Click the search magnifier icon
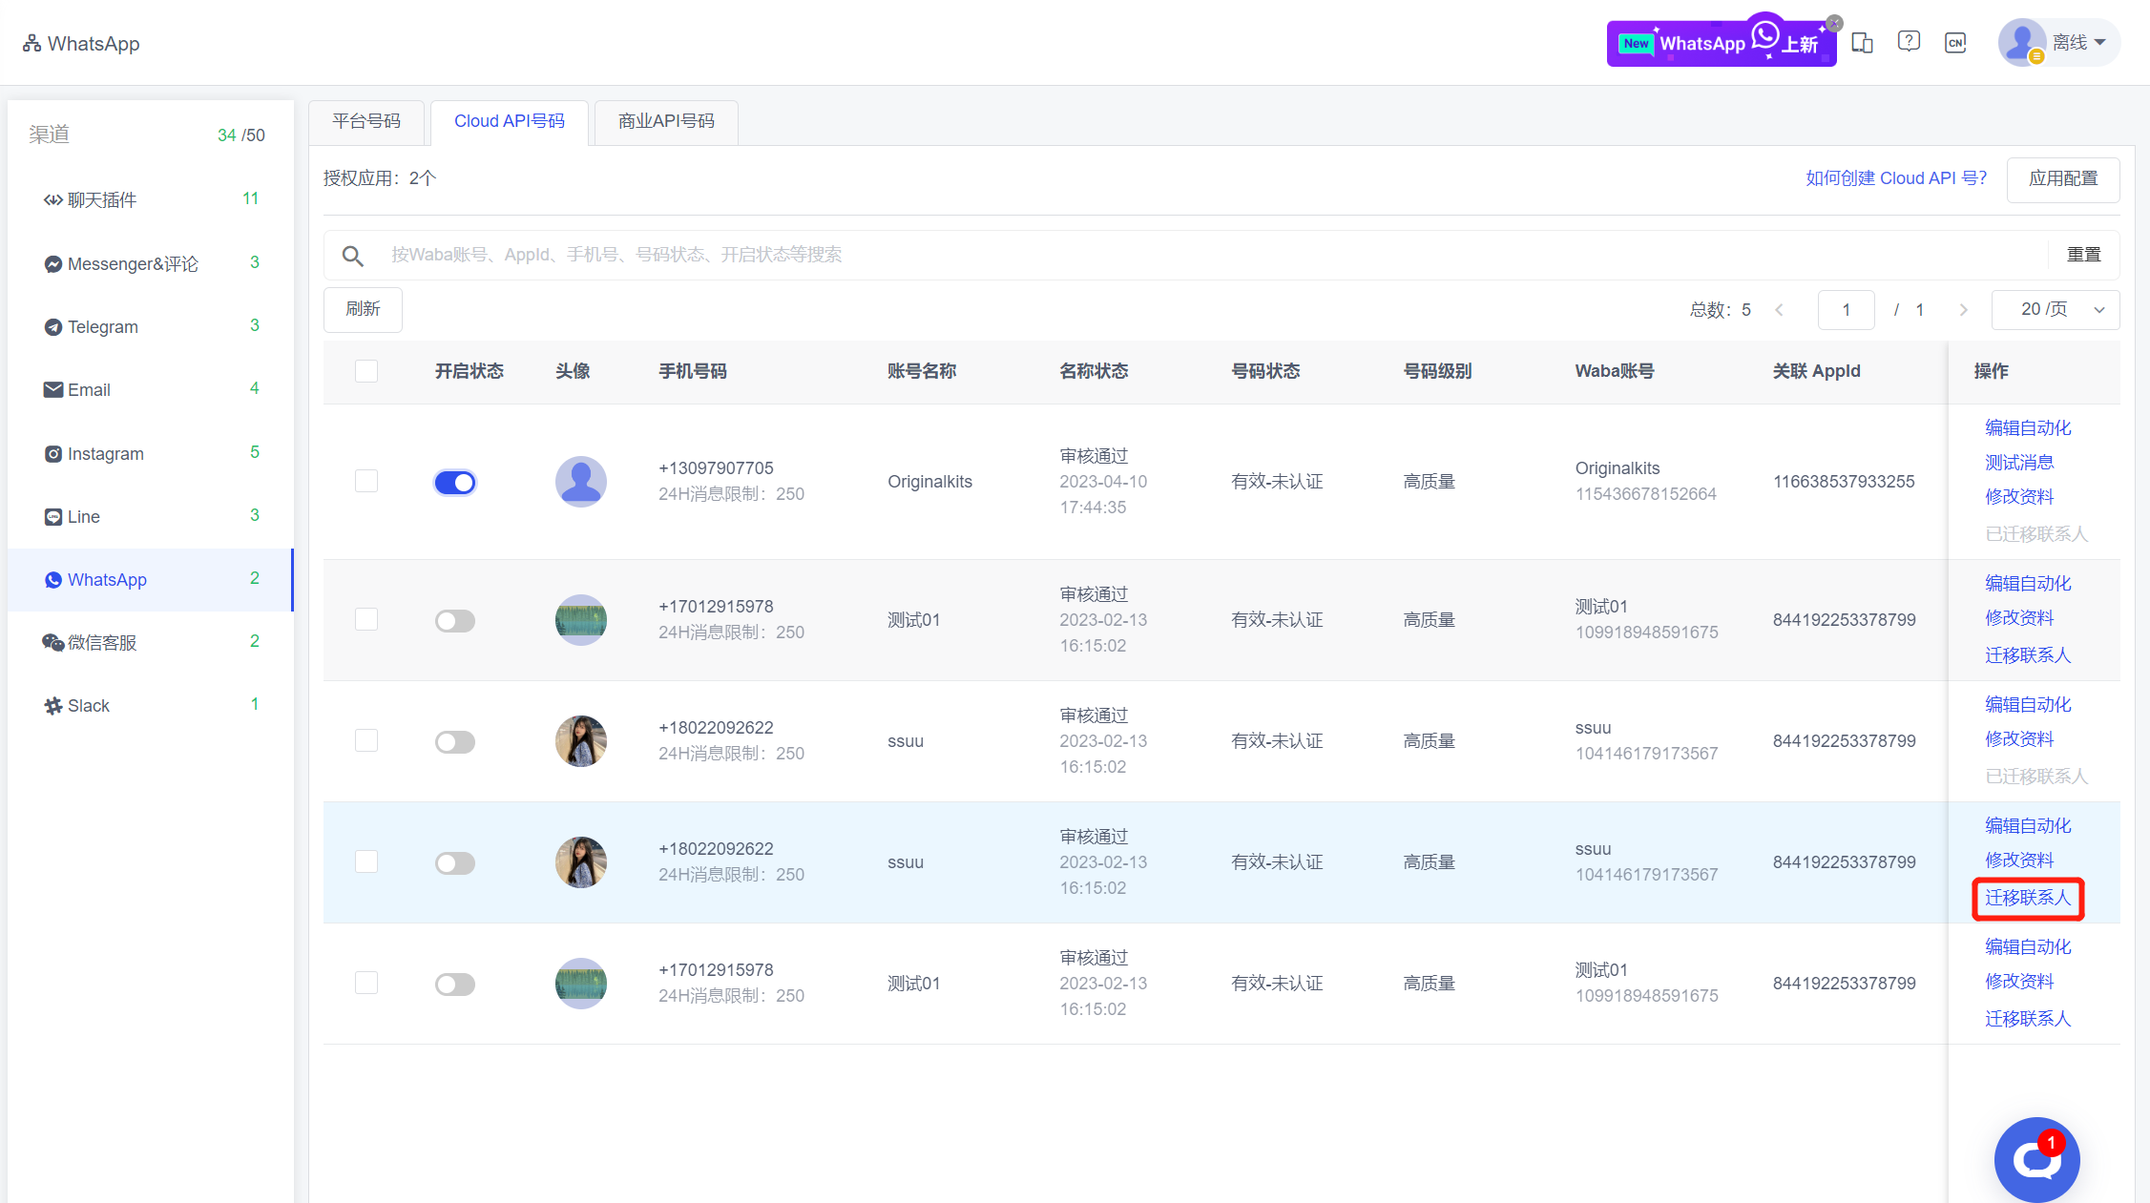The image size is (2150, 1203). [352, 256]
